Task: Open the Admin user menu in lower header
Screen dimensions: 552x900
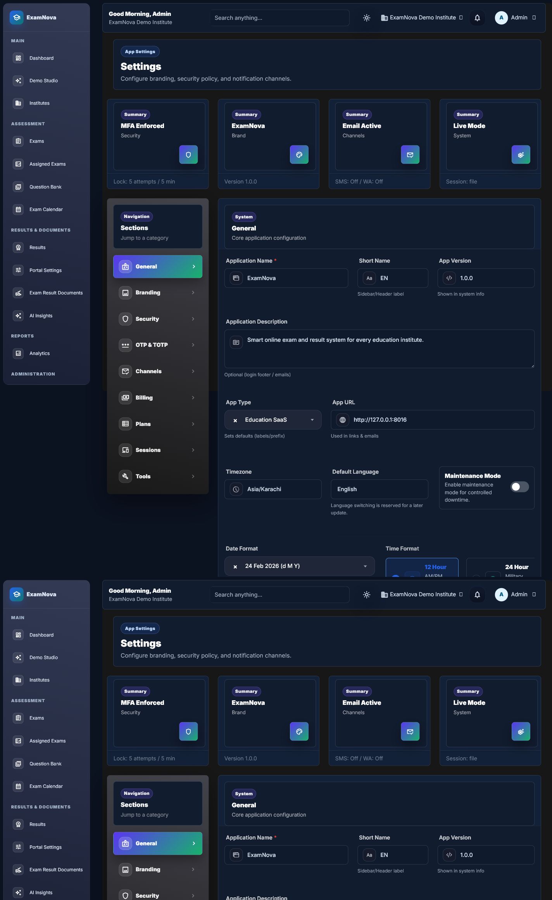Action: tap(516, 595)
